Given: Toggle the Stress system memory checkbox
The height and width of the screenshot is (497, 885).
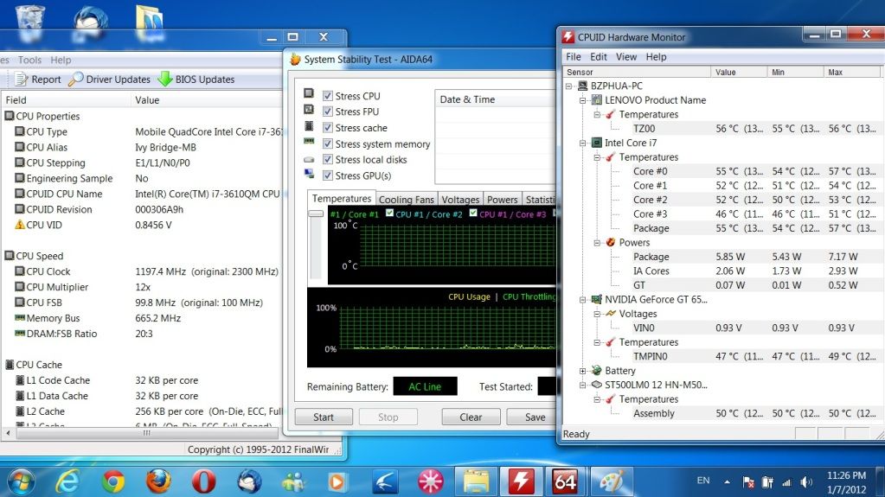Looking at the screenshot, I should 328,144.
